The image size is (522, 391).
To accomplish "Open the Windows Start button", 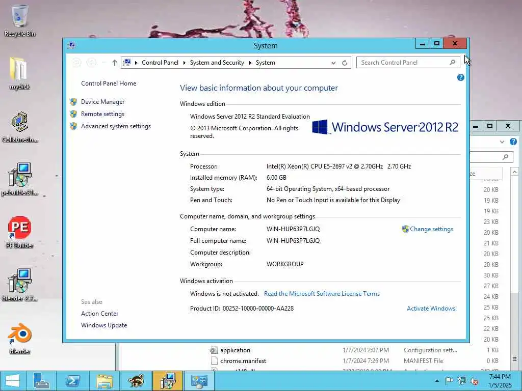I will click(13, 381).
